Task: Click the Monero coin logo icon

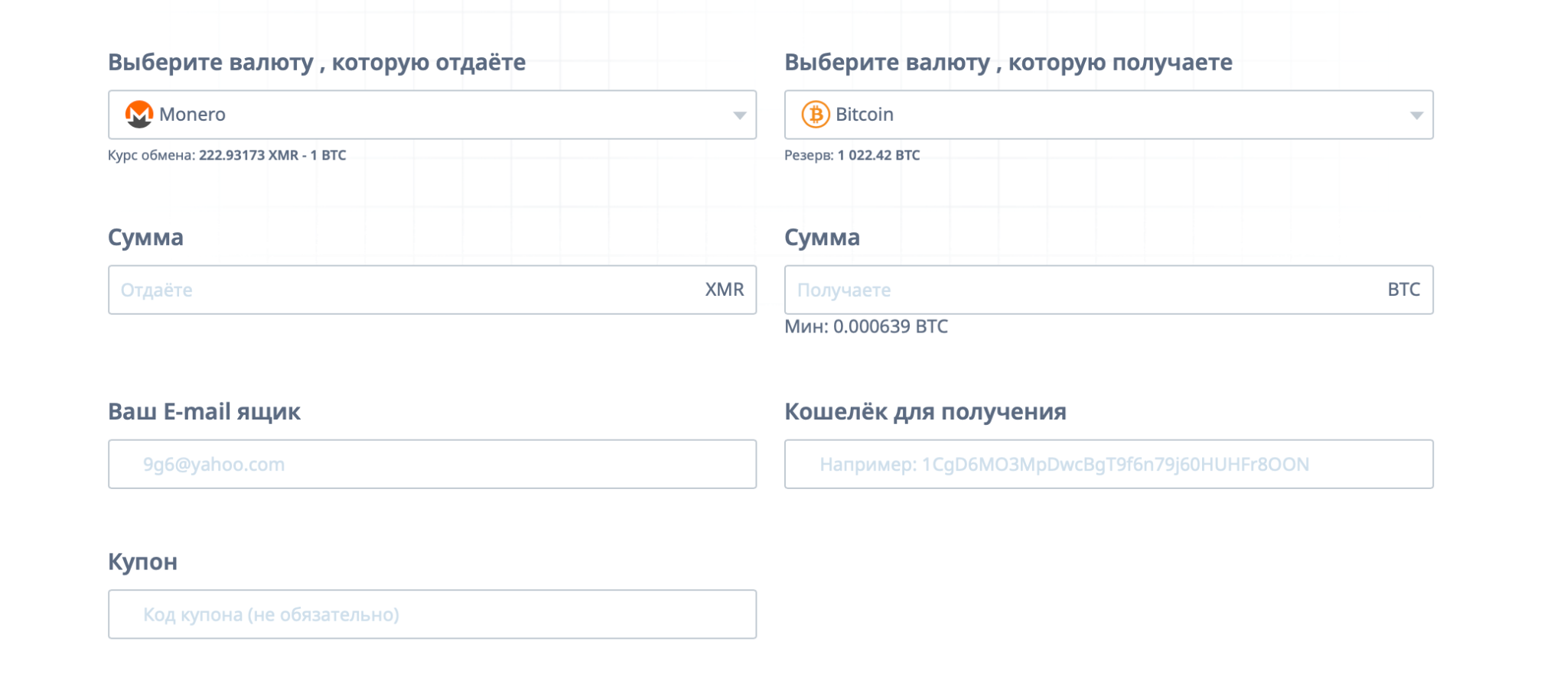Action: 139,115
